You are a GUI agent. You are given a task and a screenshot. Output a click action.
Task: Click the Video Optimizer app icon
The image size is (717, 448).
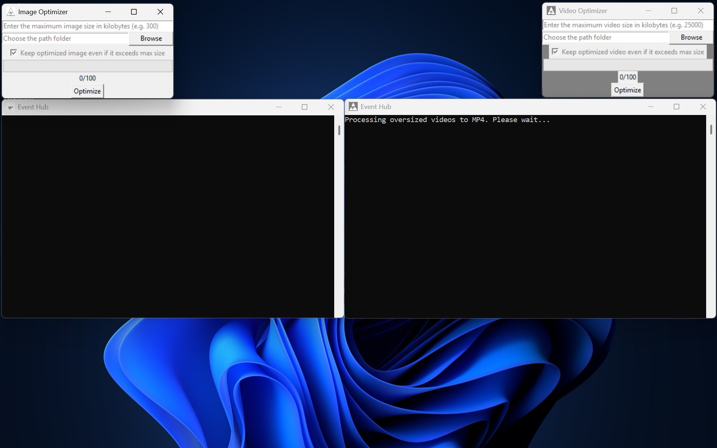pos(551,11)
